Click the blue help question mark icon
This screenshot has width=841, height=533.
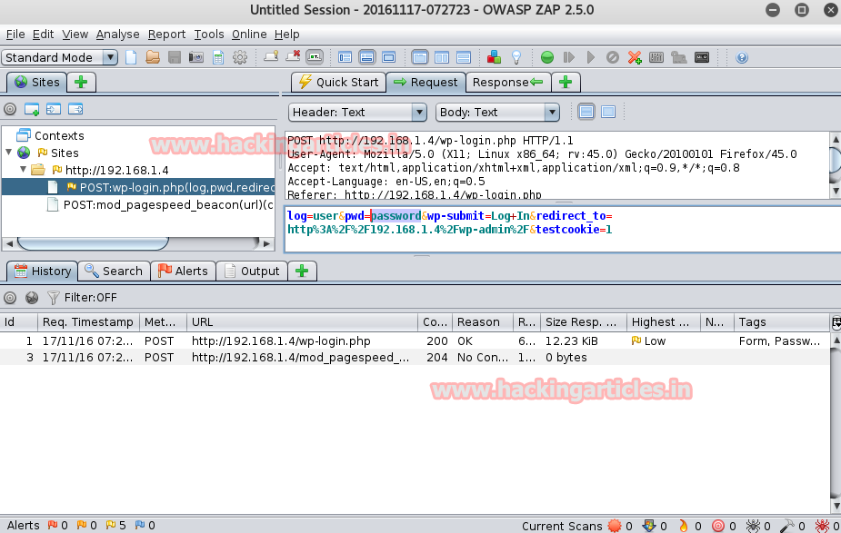pos(742,57)
